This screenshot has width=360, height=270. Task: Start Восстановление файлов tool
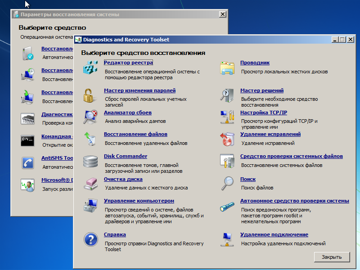136,134
